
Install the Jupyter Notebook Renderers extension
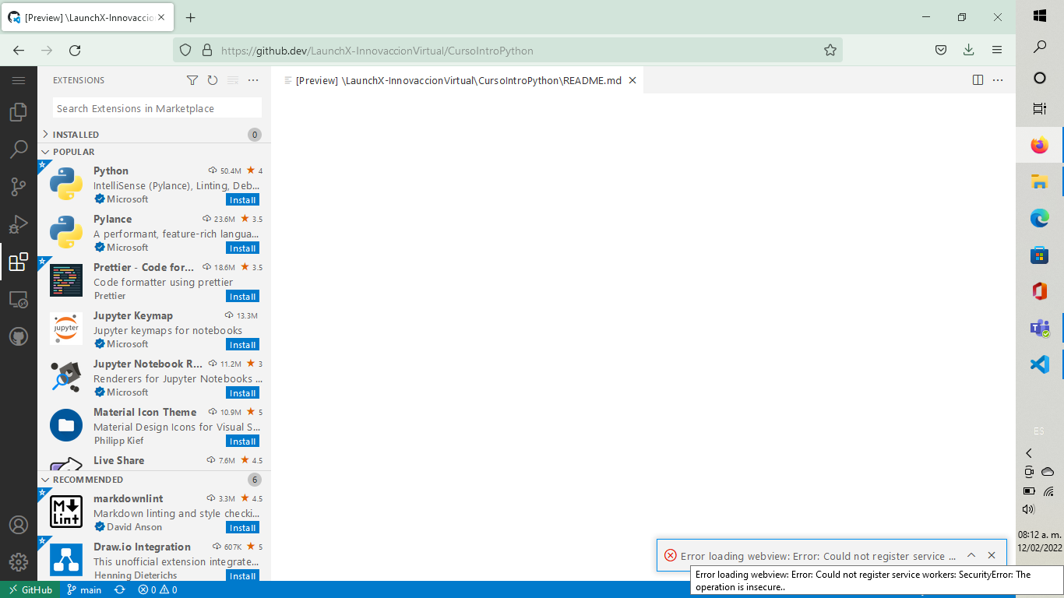(x=242, y=393)
